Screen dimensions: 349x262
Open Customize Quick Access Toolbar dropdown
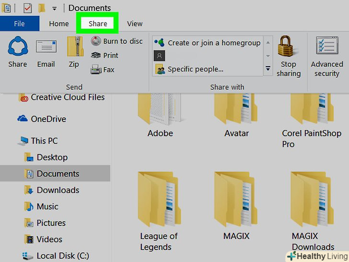(54, 9)
